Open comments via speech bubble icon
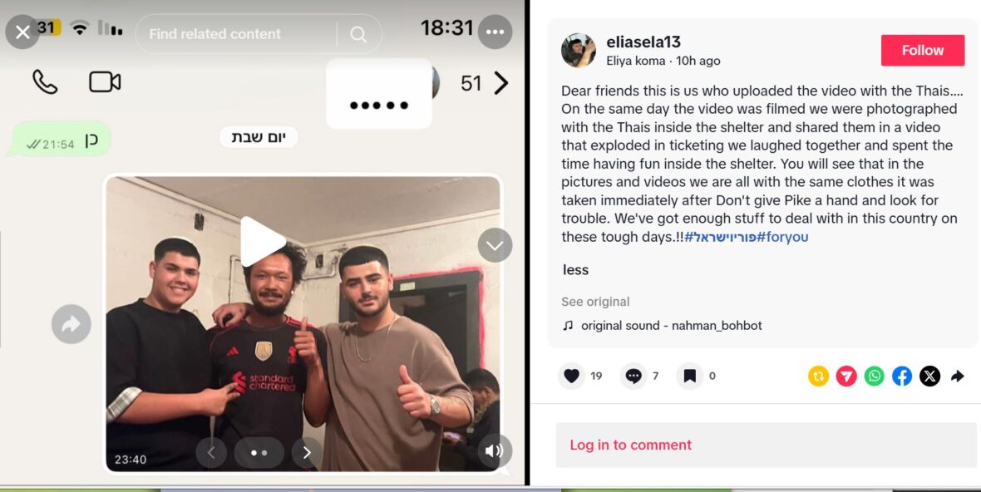Viewport: 981px width, 492px height. pyautogui.click(x=633, y=376)
